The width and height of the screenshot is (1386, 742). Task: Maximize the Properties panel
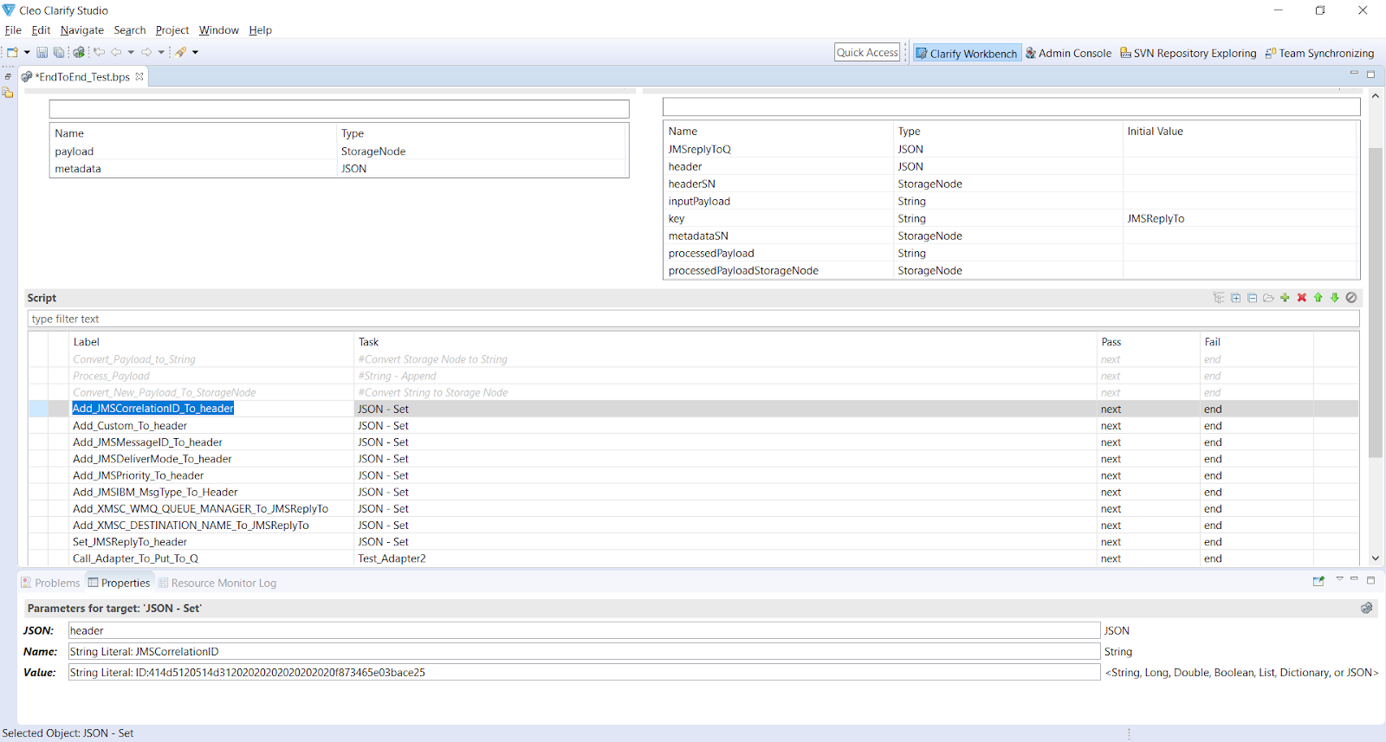coord(1370,579)
